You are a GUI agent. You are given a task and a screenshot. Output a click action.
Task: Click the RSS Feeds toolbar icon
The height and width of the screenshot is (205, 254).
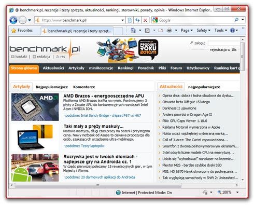tap(147, 31)
